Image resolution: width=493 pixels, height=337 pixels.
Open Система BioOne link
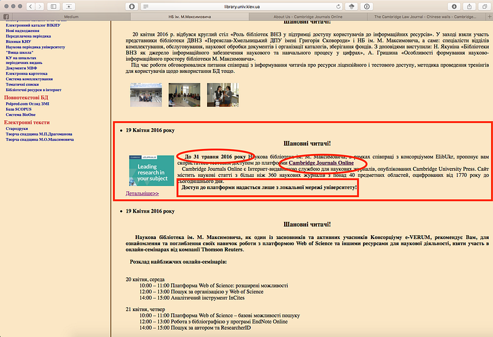[x=20, y=115]
